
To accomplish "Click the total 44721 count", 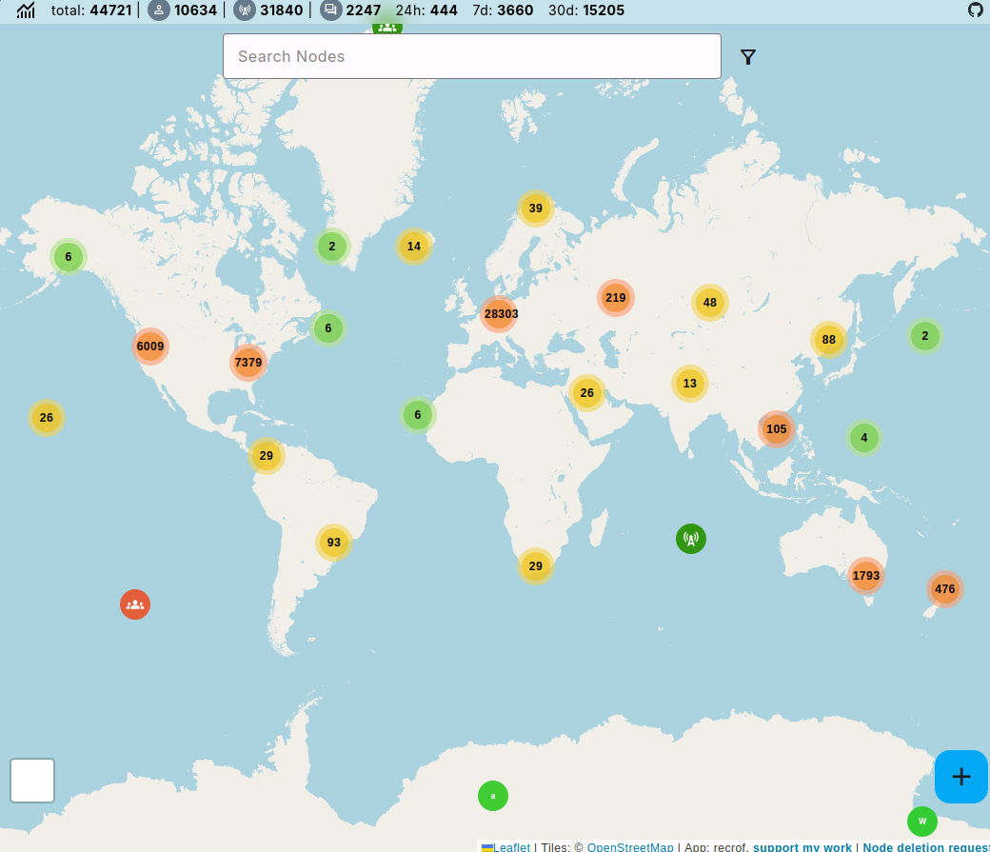I will coord(91,10).
